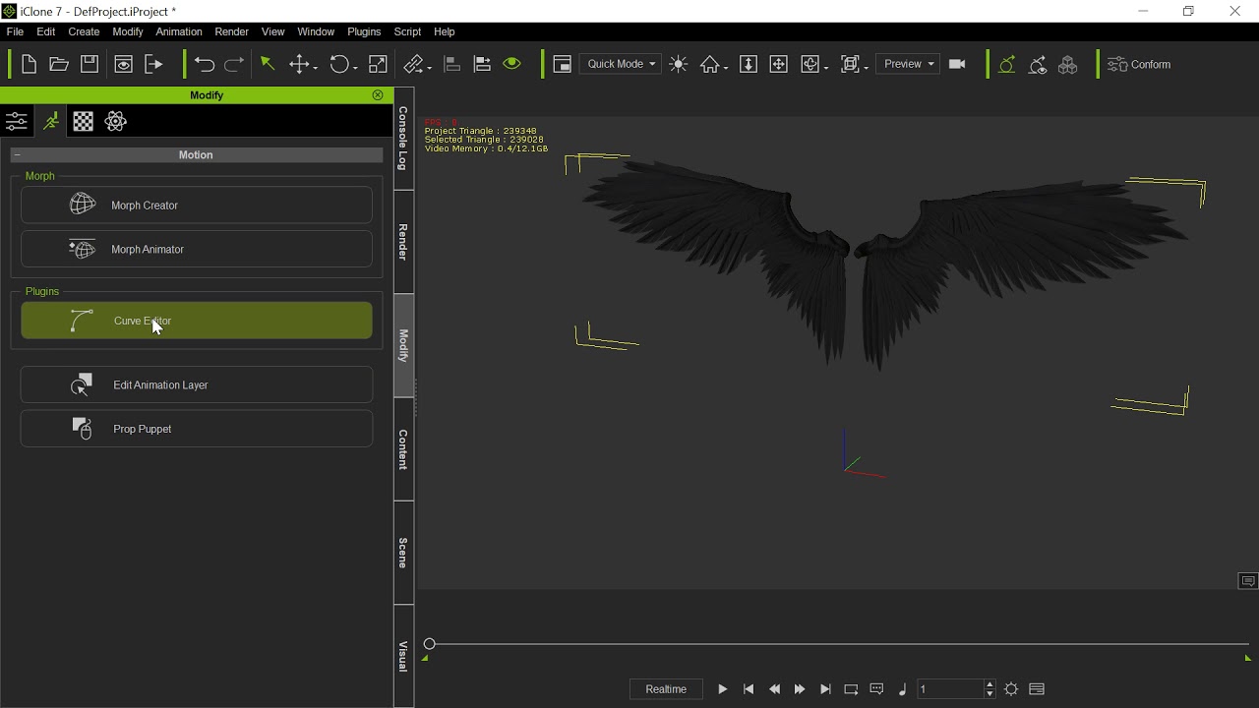Open the Preview camera dropdown

(x=908, y=64)
